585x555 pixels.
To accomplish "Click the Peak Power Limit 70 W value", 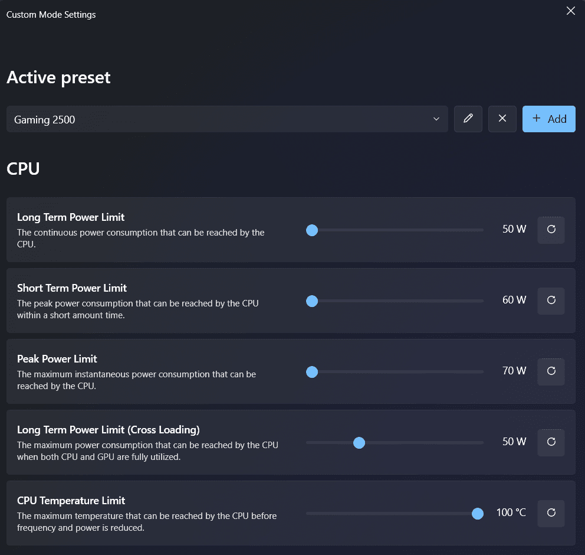I will [514, 371].
